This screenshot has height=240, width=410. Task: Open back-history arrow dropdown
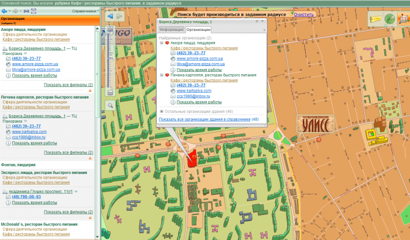pos(10,11)
